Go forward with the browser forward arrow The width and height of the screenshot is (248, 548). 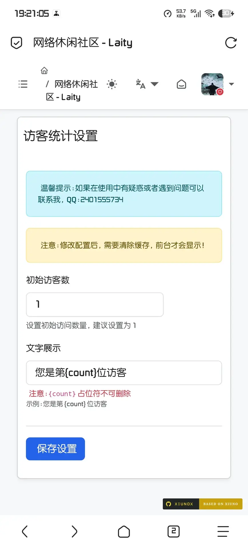74,531
